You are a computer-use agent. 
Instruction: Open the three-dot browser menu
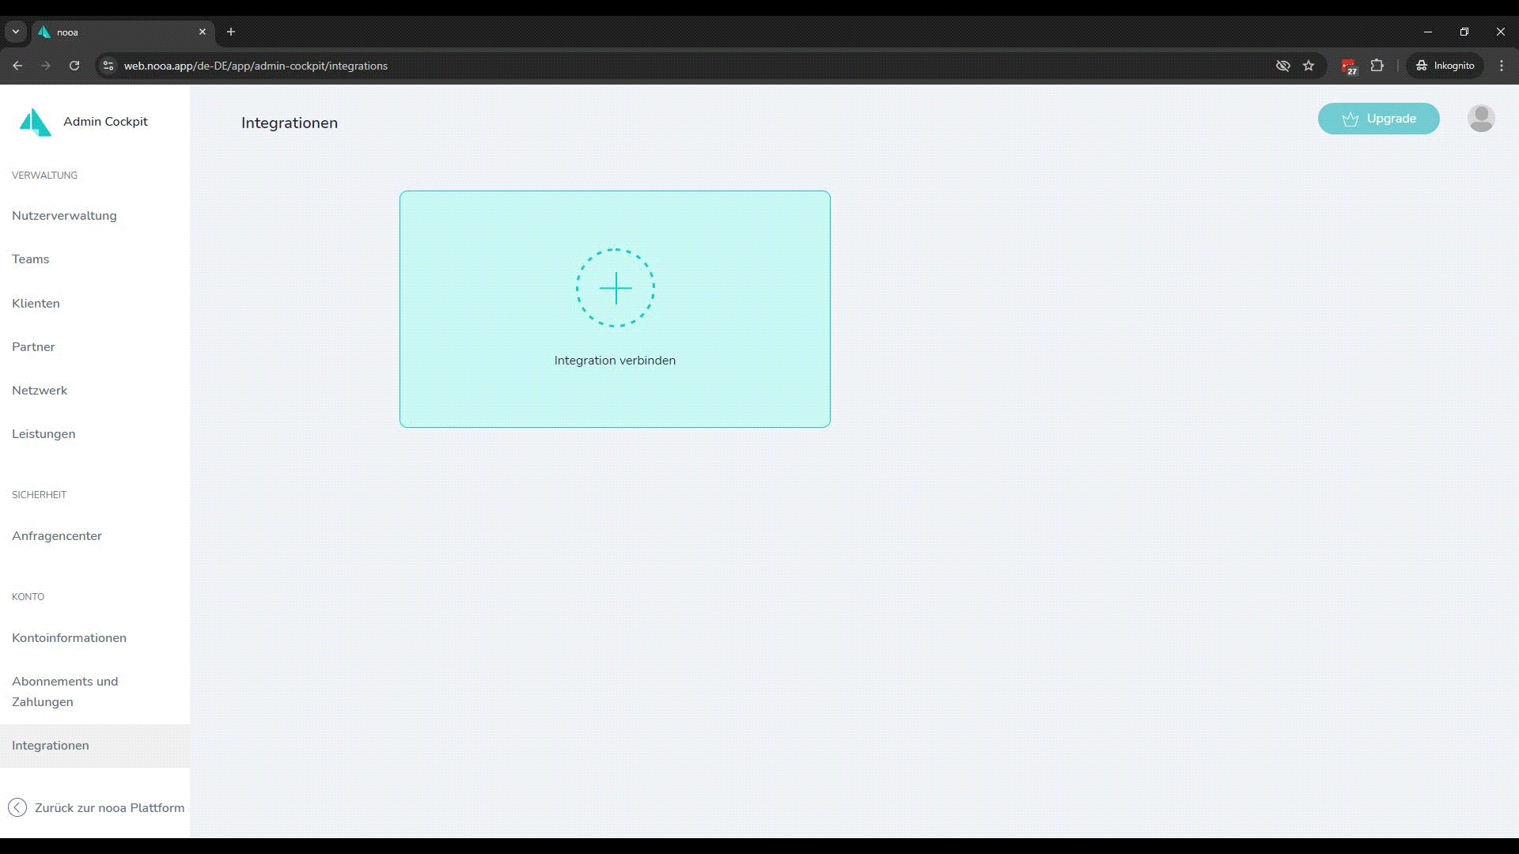(x=1500, y=66)
